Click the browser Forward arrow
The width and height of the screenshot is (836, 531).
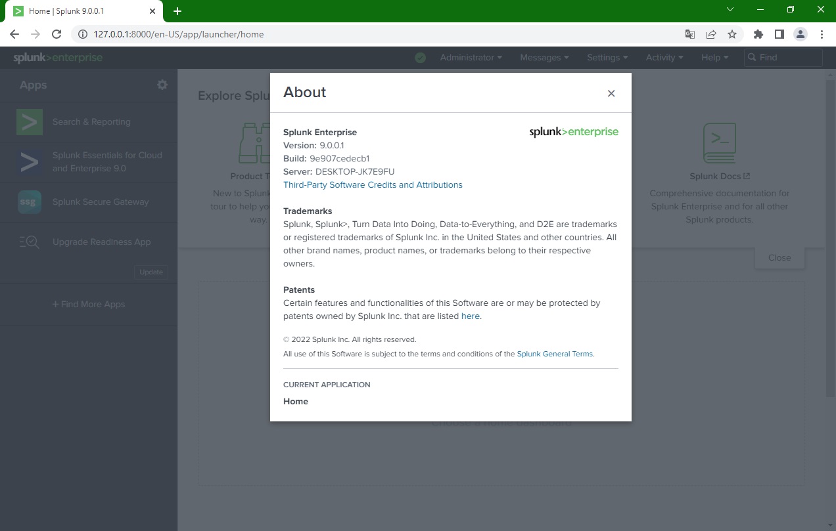point(35,34)
